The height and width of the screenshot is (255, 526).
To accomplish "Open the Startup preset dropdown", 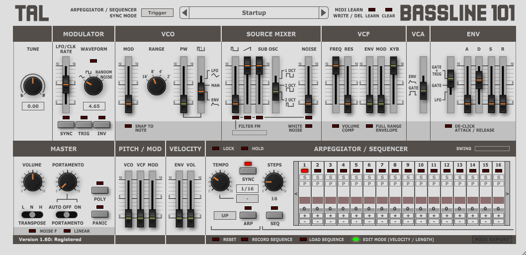I will [254, 13].
